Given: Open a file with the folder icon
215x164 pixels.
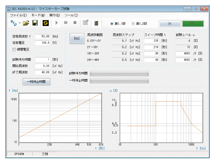Looking at the screenshot, I should 26,23.
